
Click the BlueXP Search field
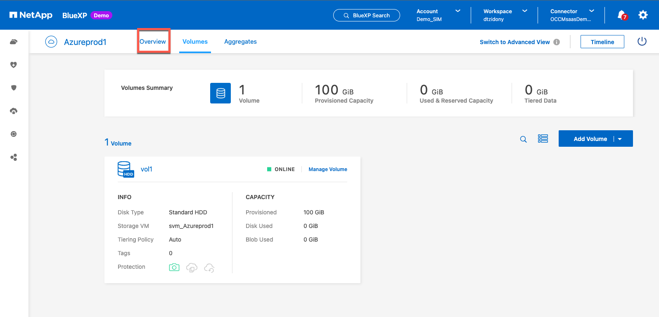coord(367,15)
